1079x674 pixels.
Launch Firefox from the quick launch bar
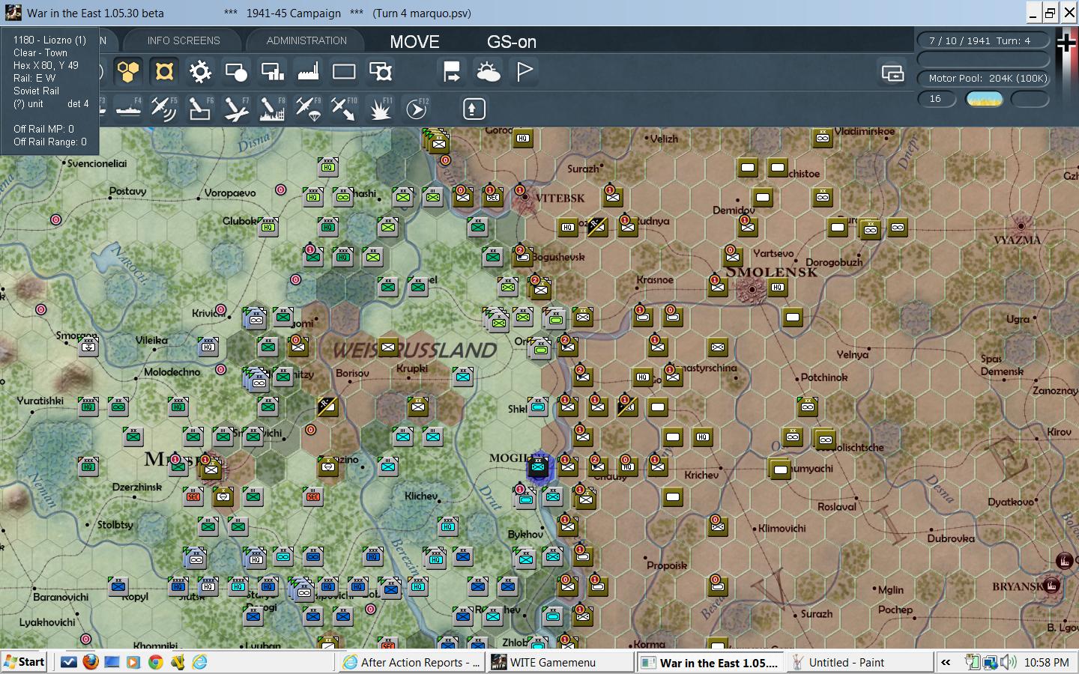91,662
